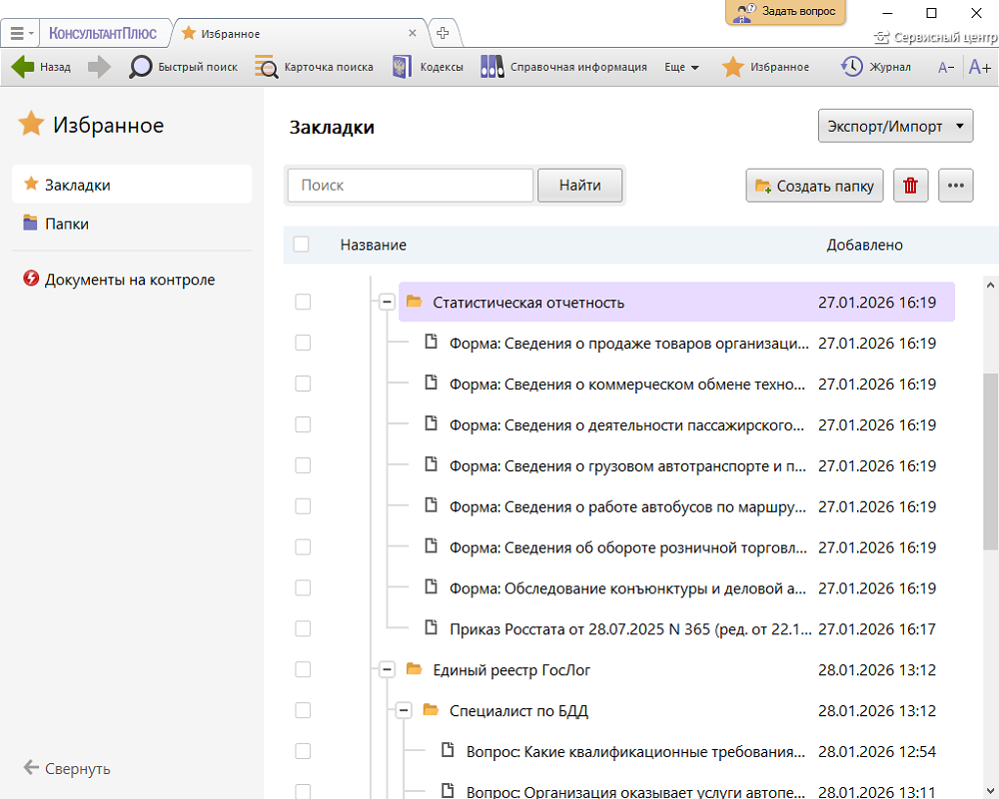The height and width of the screenshot is (799, 999).
Task: Open the Еще toolbar menu
Action: point(681,67)
